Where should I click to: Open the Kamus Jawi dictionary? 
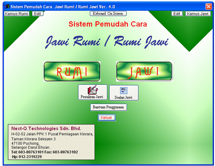pos(198,14)
